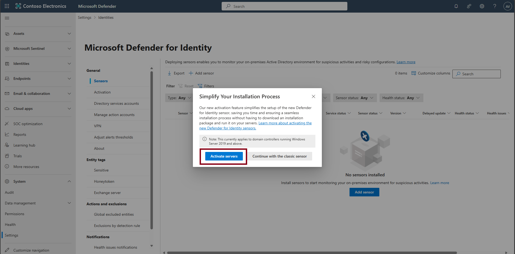Expand the Email & collaboration chevron
This screenshot has width=515, height=254.
(69, 94)
